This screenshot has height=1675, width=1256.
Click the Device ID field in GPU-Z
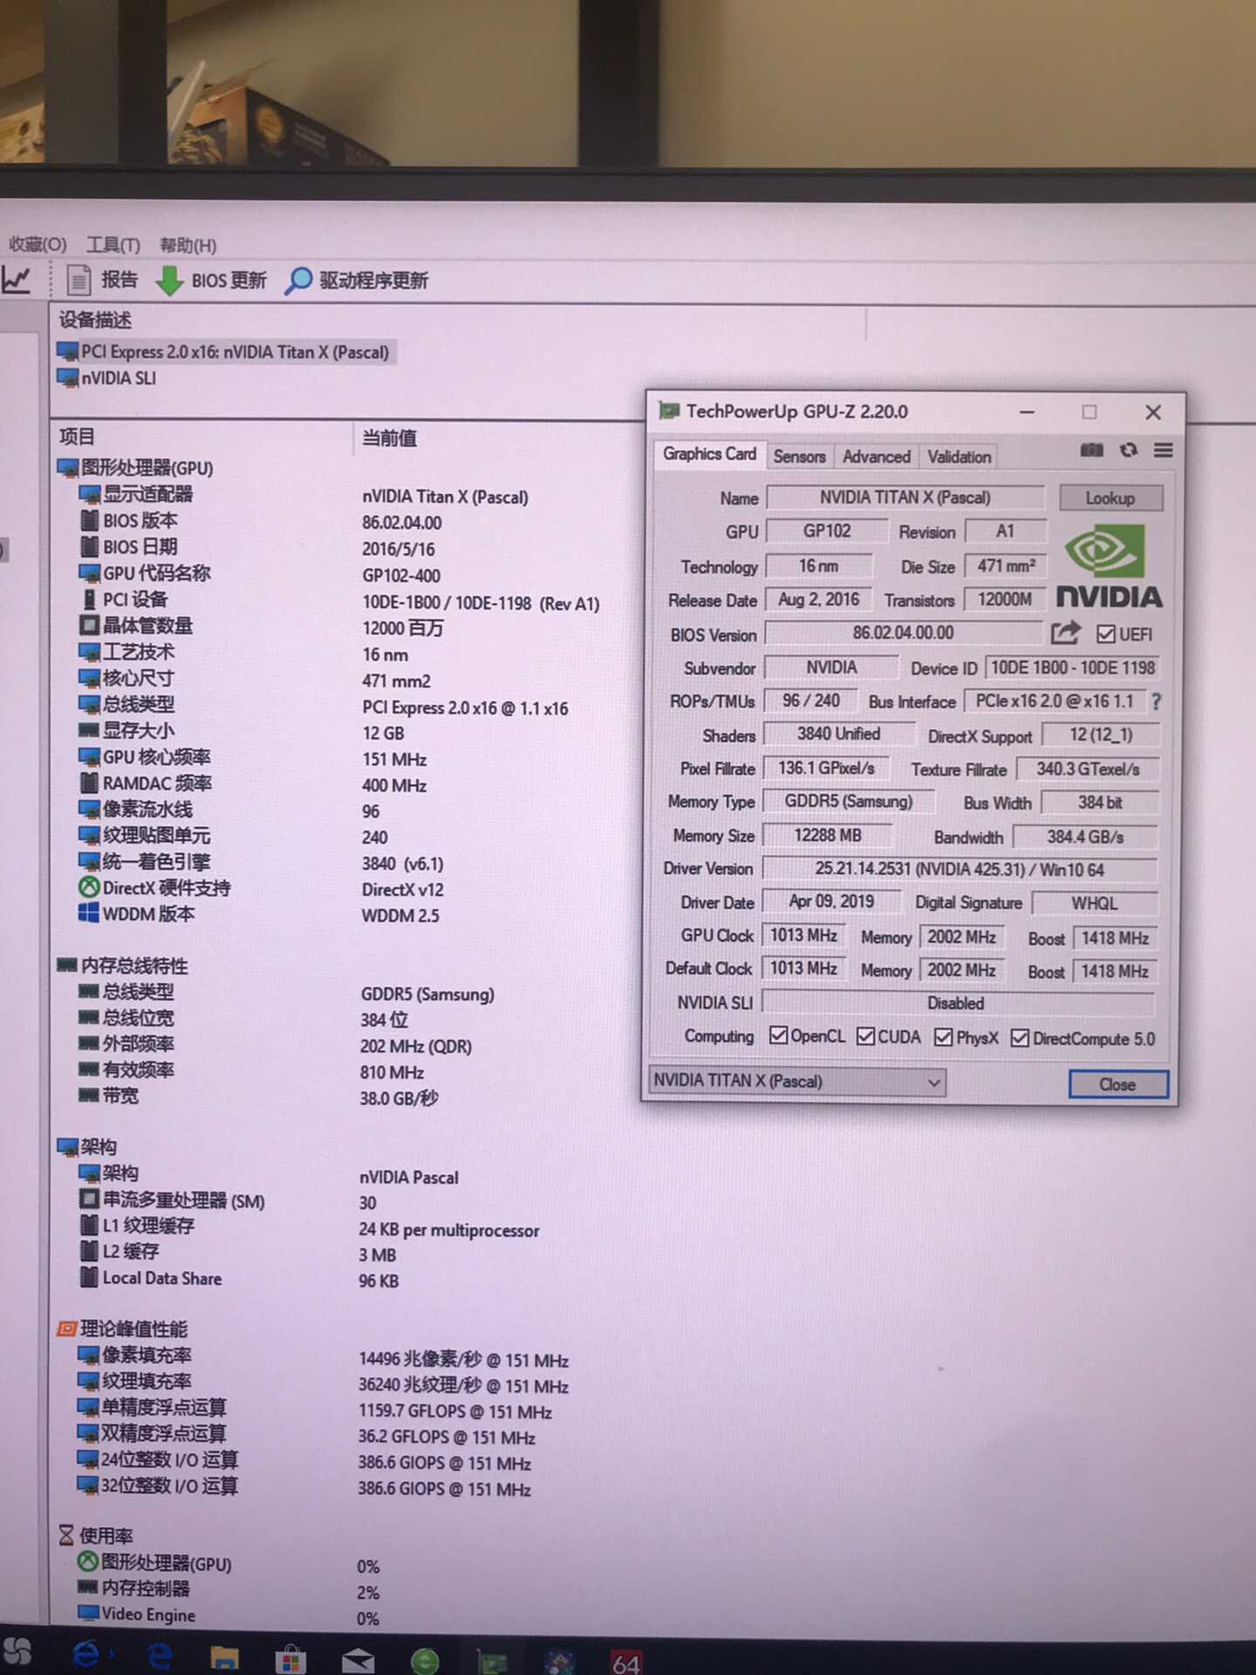[1072, 667]
